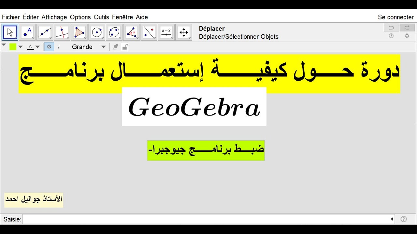Select the Circle with center tool
The width and height of the screenshot is (417, 234).
click(97, 32)
